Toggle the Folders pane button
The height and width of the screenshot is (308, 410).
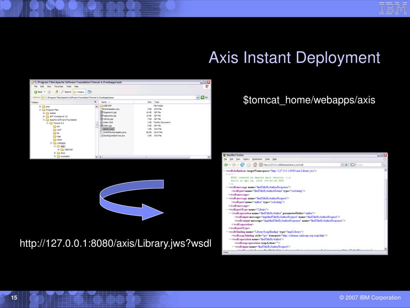coord(79,92)
